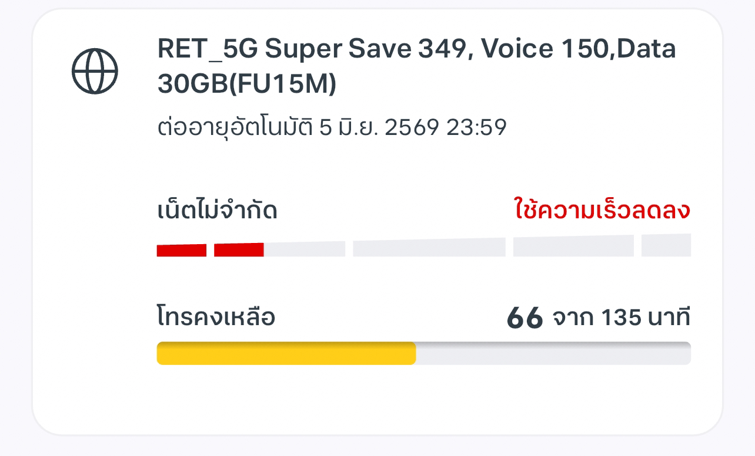Image resolution: width=755 pixels, height=456 pixels.
Task: Tap the auto-renewal date 5 มิ.ย. 2569 text
Action: (379, 127)
